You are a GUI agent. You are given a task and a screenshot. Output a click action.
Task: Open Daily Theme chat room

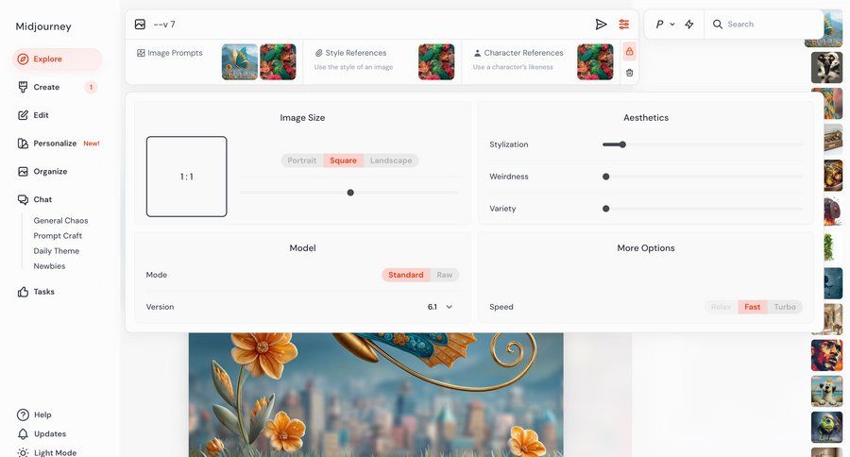click(57, 251)
